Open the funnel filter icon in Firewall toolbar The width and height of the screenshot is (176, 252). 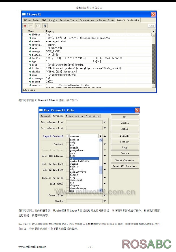point(45,26)
